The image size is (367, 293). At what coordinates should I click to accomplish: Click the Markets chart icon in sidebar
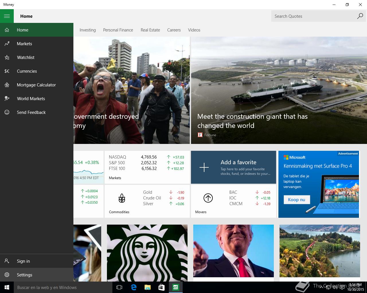click(7, 43)
